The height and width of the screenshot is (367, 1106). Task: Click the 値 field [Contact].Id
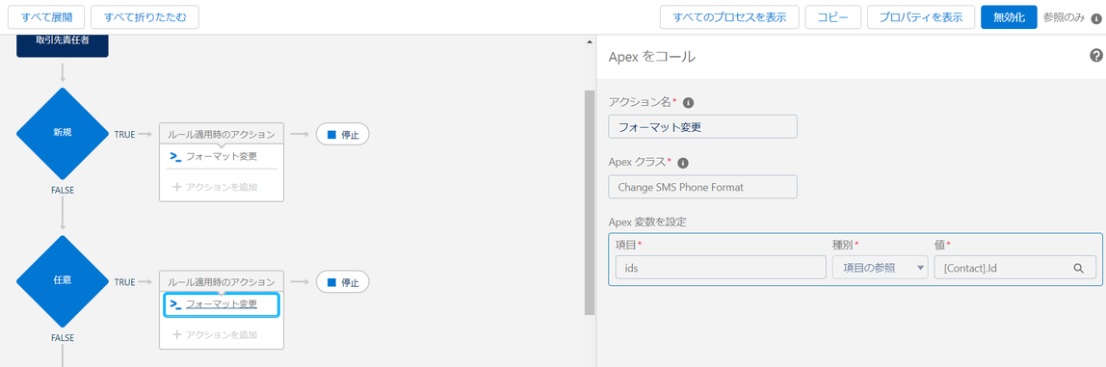point(1015,268)
